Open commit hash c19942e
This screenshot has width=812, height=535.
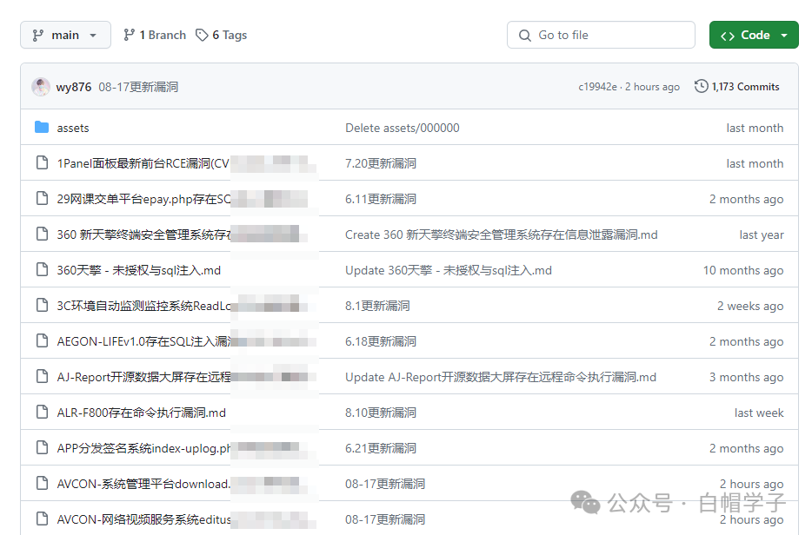(x=597, y=87)
